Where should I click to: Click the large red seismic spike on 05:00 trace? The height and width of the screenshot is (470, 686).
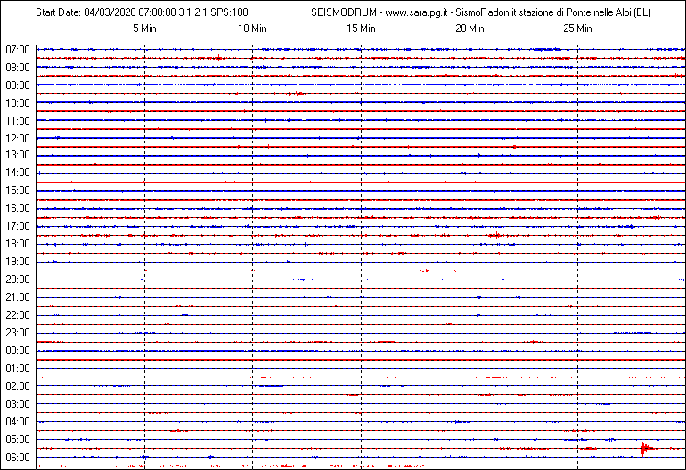tap(643, 447)
